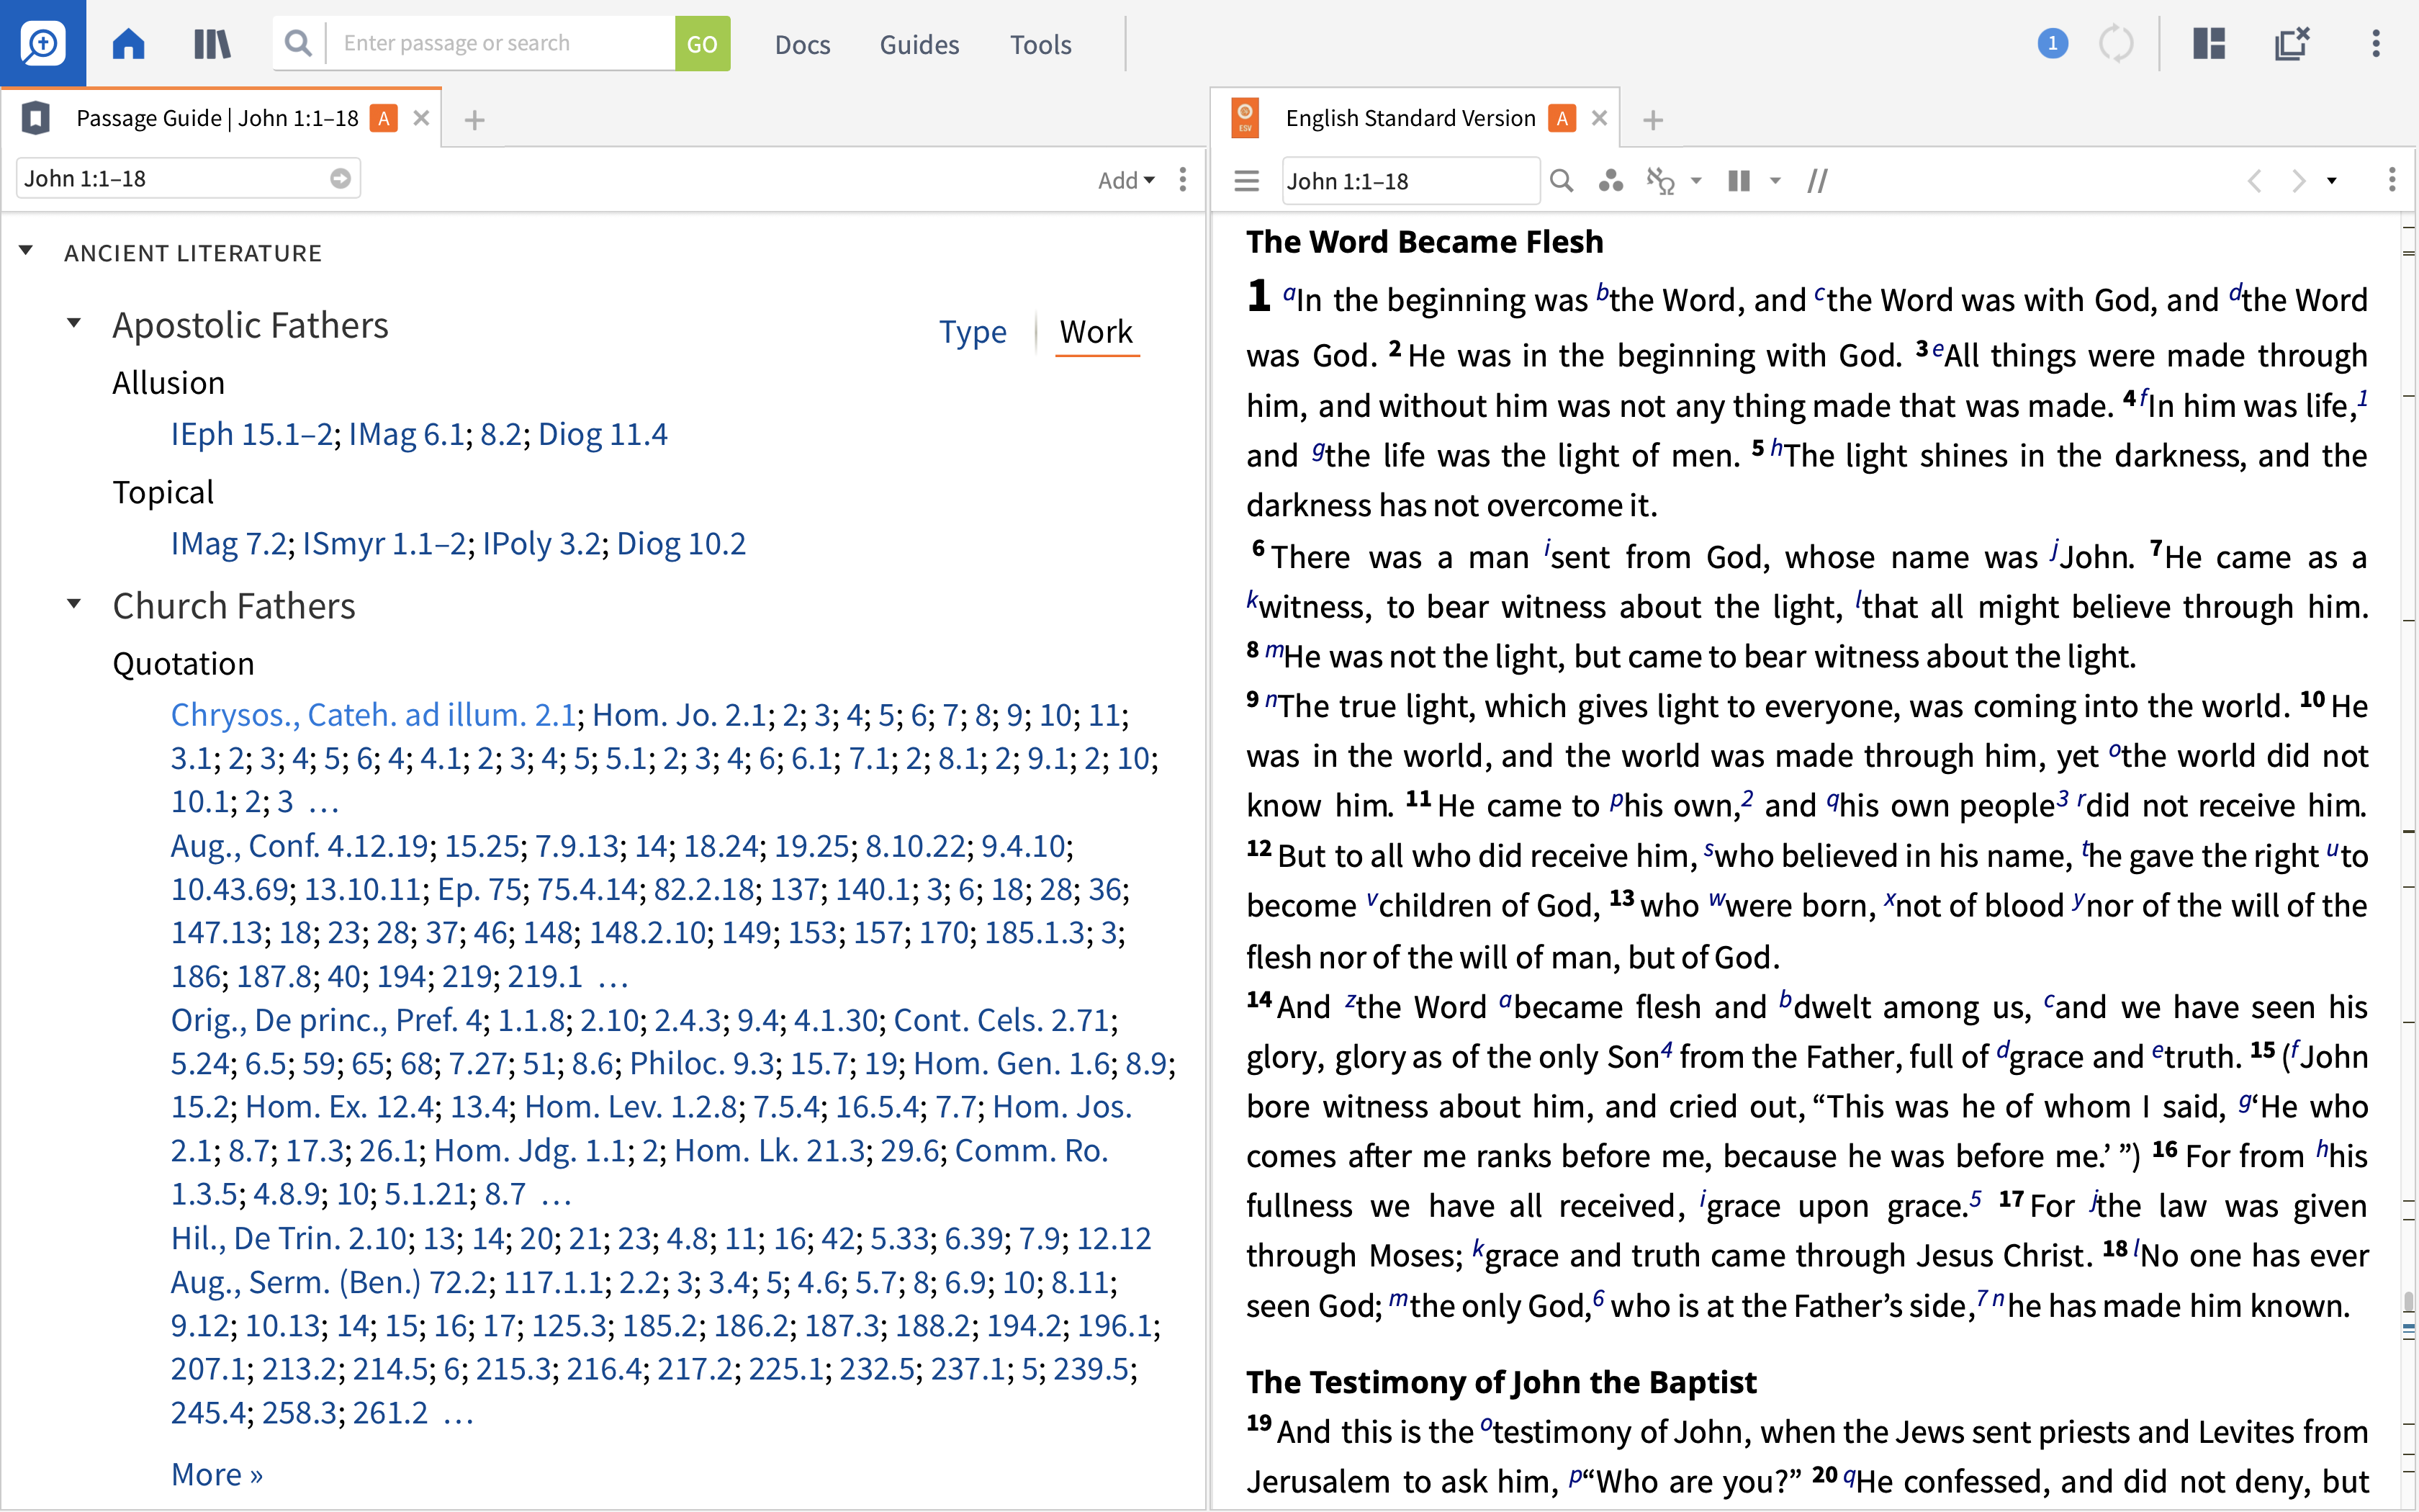
Task: Collapse the Apostolic Fathers group
Action: pos(74,323)
